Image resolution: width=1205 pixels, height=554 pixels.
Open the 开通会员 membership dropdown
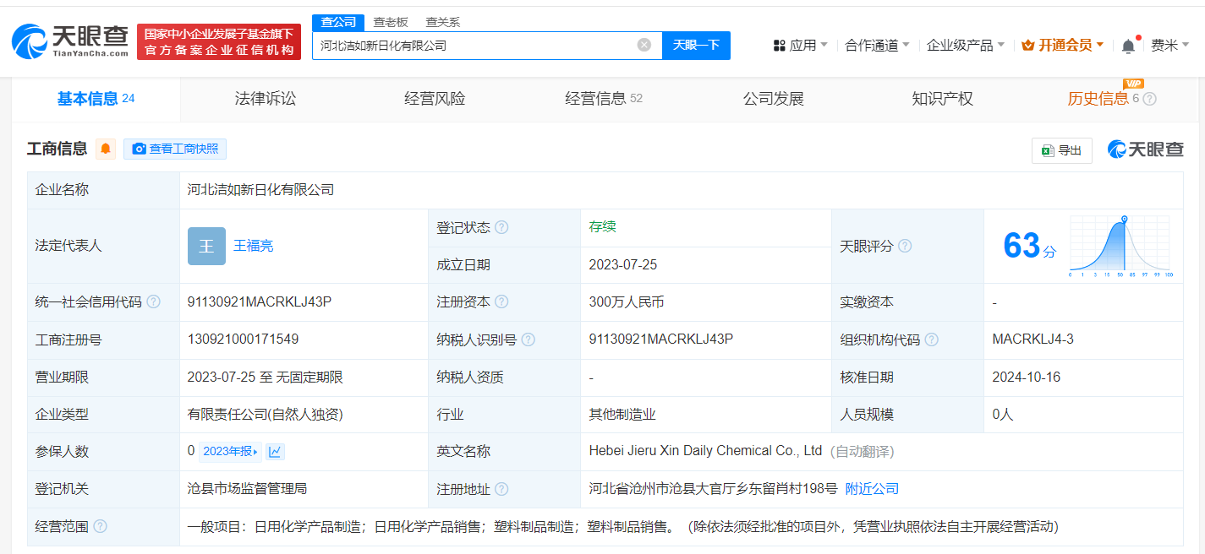click(x=1063, y=46)
